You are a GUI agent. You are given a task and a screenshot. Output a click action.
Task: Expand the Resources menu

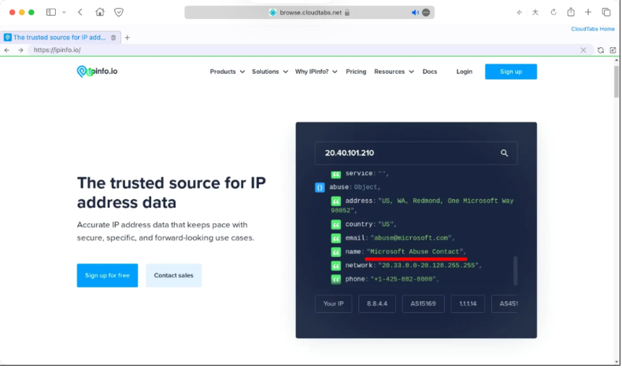394,72
